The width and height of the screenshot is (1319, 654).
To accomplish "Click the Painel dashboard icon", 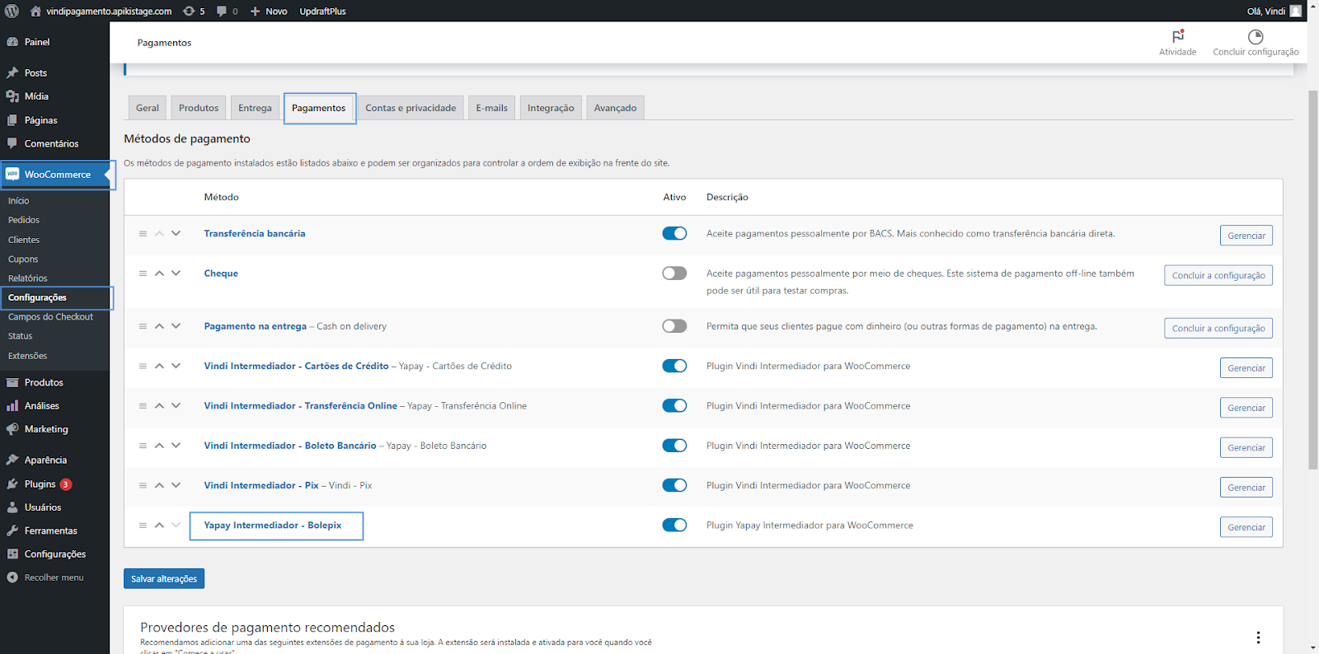I will click(12, 42).
